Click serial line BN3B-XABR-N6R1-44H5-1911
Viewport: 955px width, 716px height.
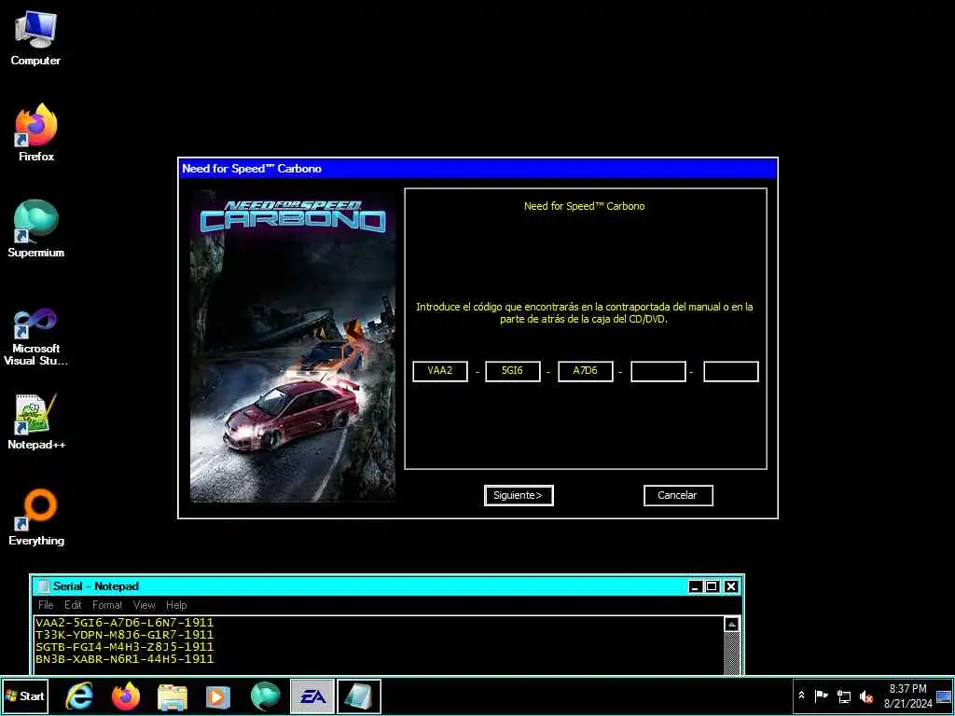pyautogui.click(x=125, y=659)
